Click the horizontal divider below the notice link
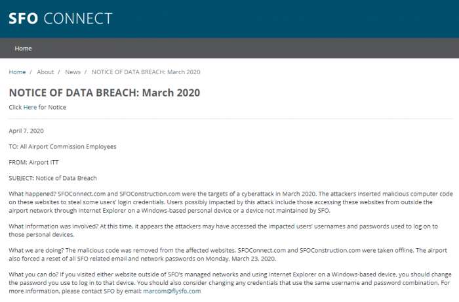The width and height of the screenshot is (459, 302). (229, 119)
